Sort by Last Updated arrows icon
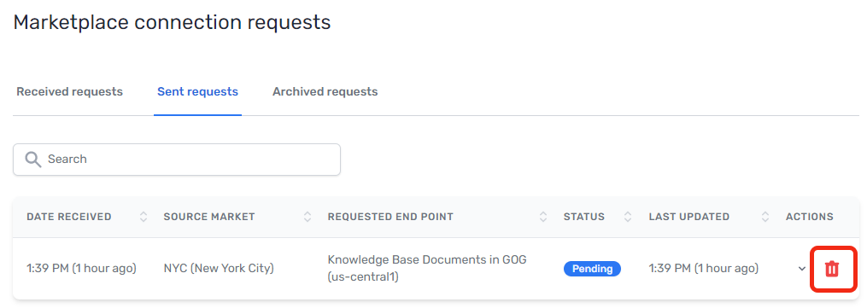 (x=765, y=217)
